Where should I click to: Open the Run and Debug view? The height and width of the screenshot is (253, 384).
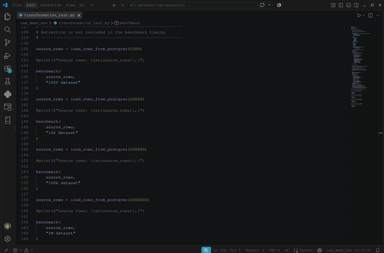pyautogui.click(x=7, y=56)
